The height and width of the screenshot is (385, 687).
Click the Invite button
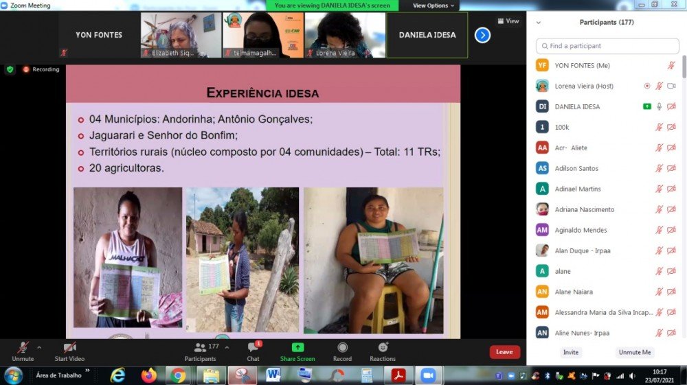pos(571,352)
